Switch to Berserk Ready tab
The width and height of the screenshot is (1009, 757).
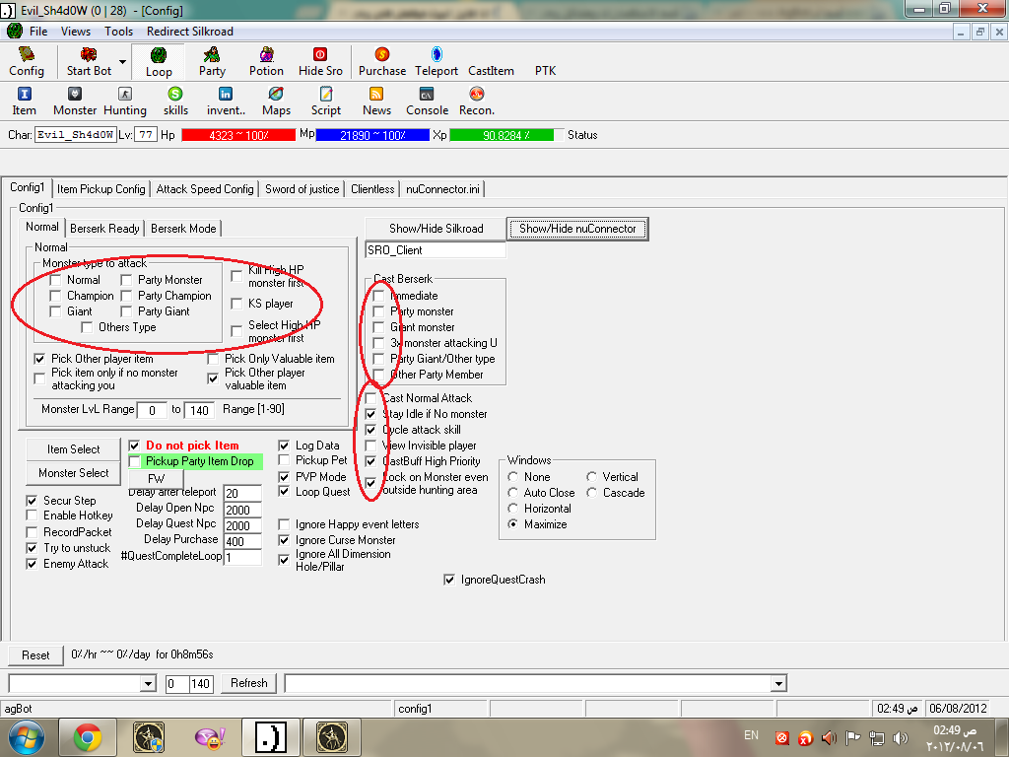point(104,229)
